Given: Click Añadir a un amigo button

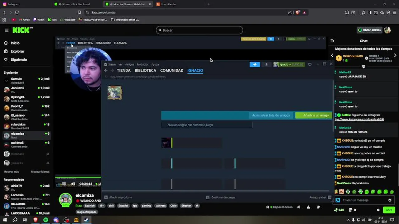Looking at the screenshot, I should 314,115.
